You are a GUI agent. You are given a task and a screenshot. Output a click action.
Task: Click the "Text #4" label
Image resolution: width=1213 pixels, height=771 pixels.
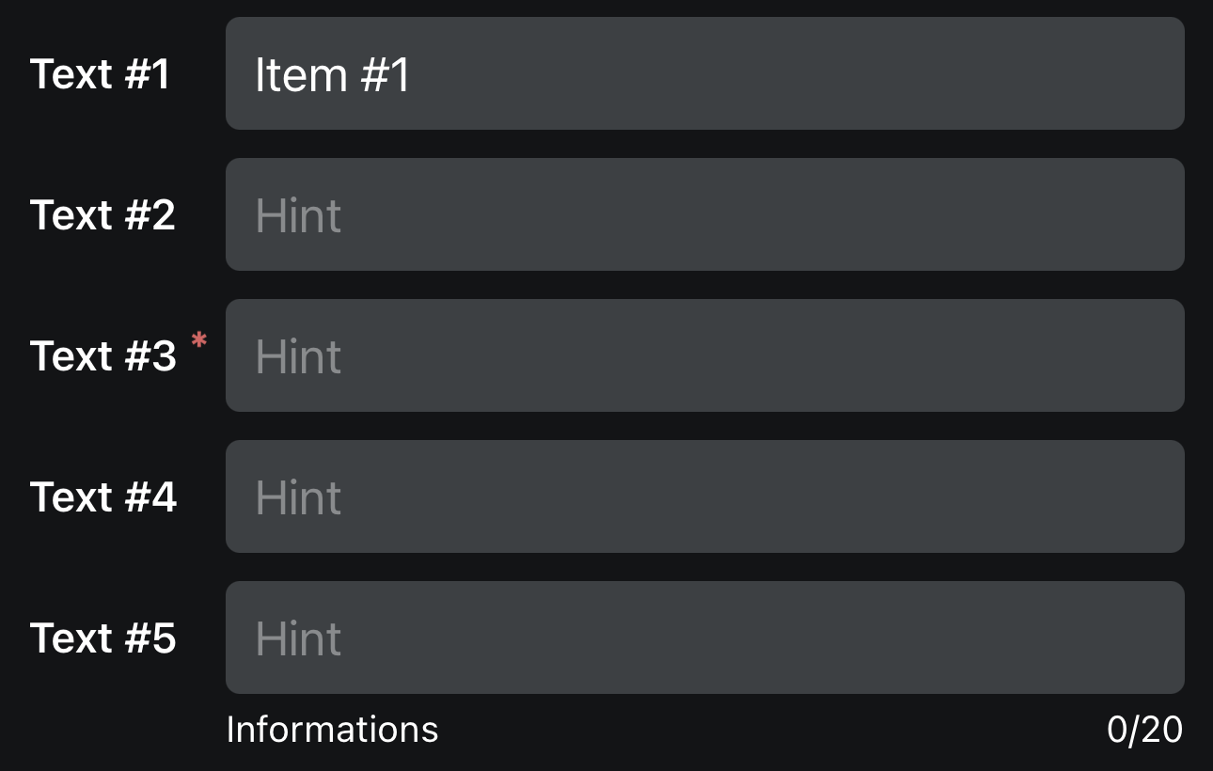(102, 496)
